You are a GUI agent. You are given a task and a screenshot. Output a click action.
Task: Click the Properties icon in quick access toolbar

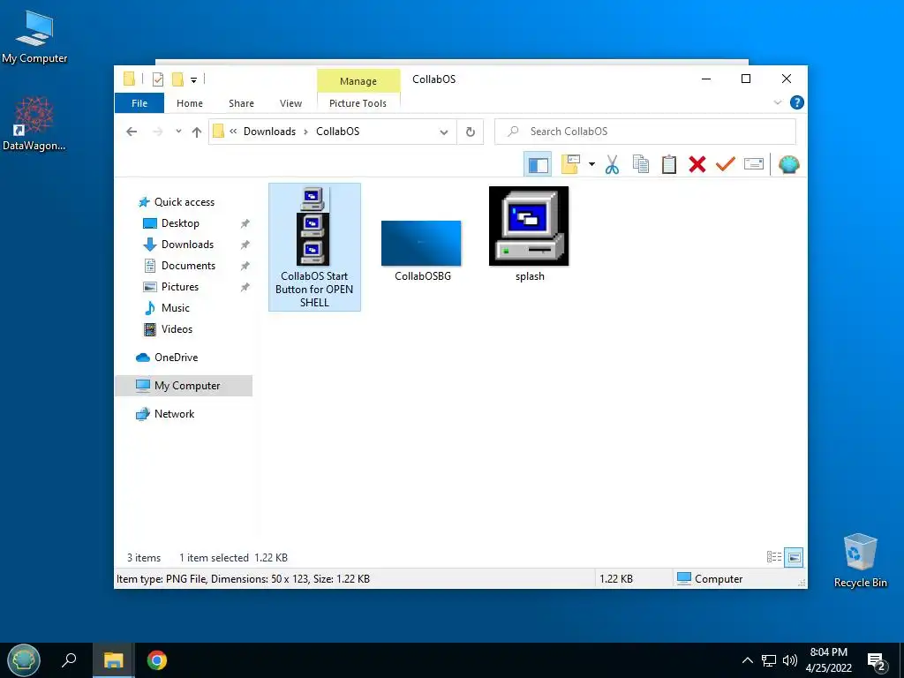click(157, 79)
